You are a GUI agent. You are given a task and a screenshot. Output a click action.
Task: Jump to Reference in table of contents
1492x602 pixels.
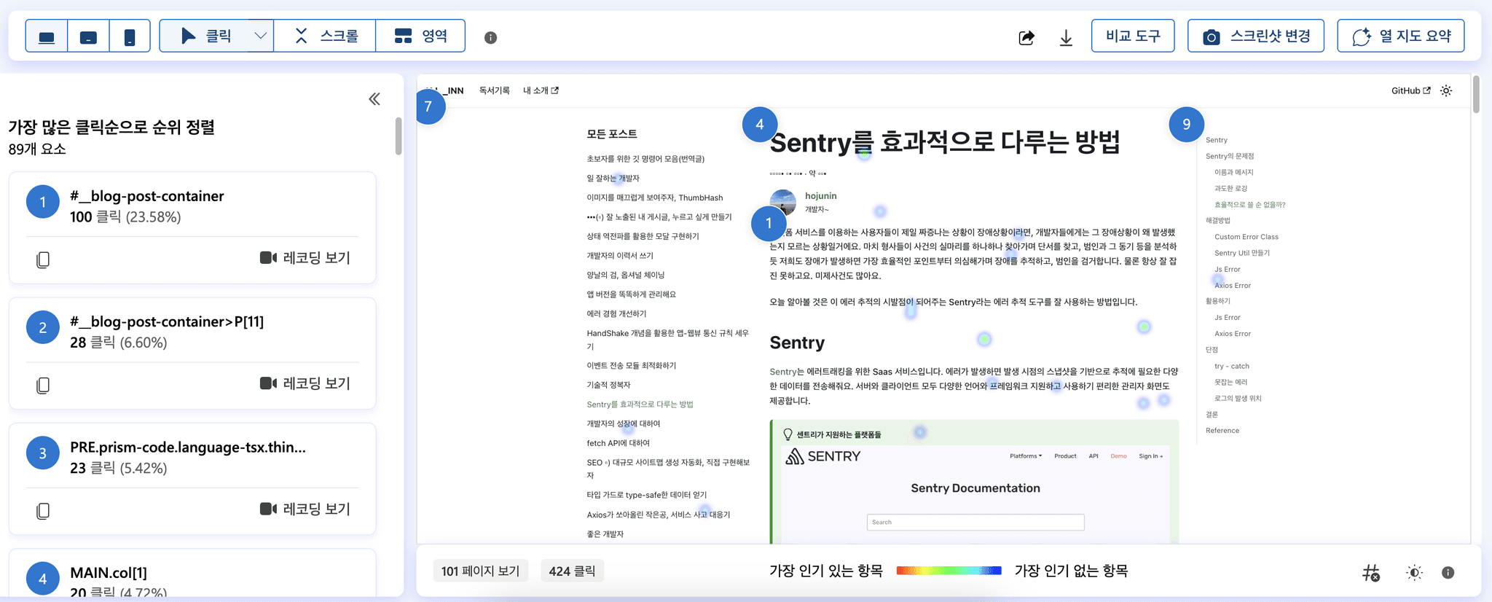1222,431
